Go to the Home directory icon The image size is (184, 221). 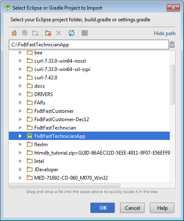14,33
